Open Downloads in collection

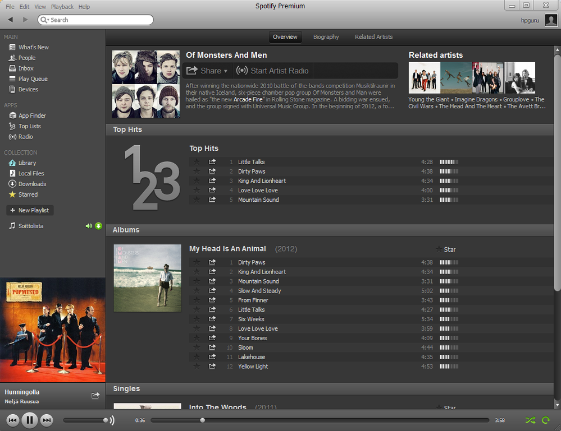[x=28, y=184]
